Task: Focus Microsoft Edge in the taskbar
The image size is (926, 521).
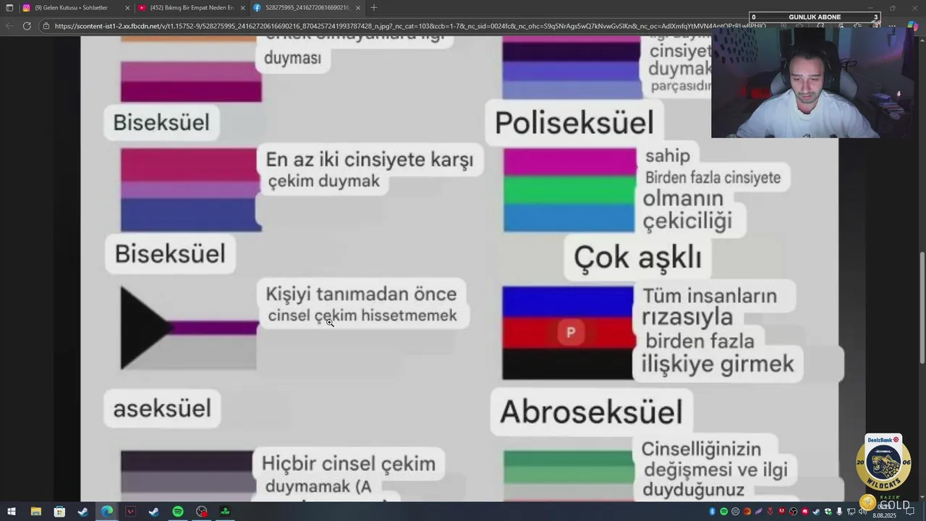Action: pos(107,512)
